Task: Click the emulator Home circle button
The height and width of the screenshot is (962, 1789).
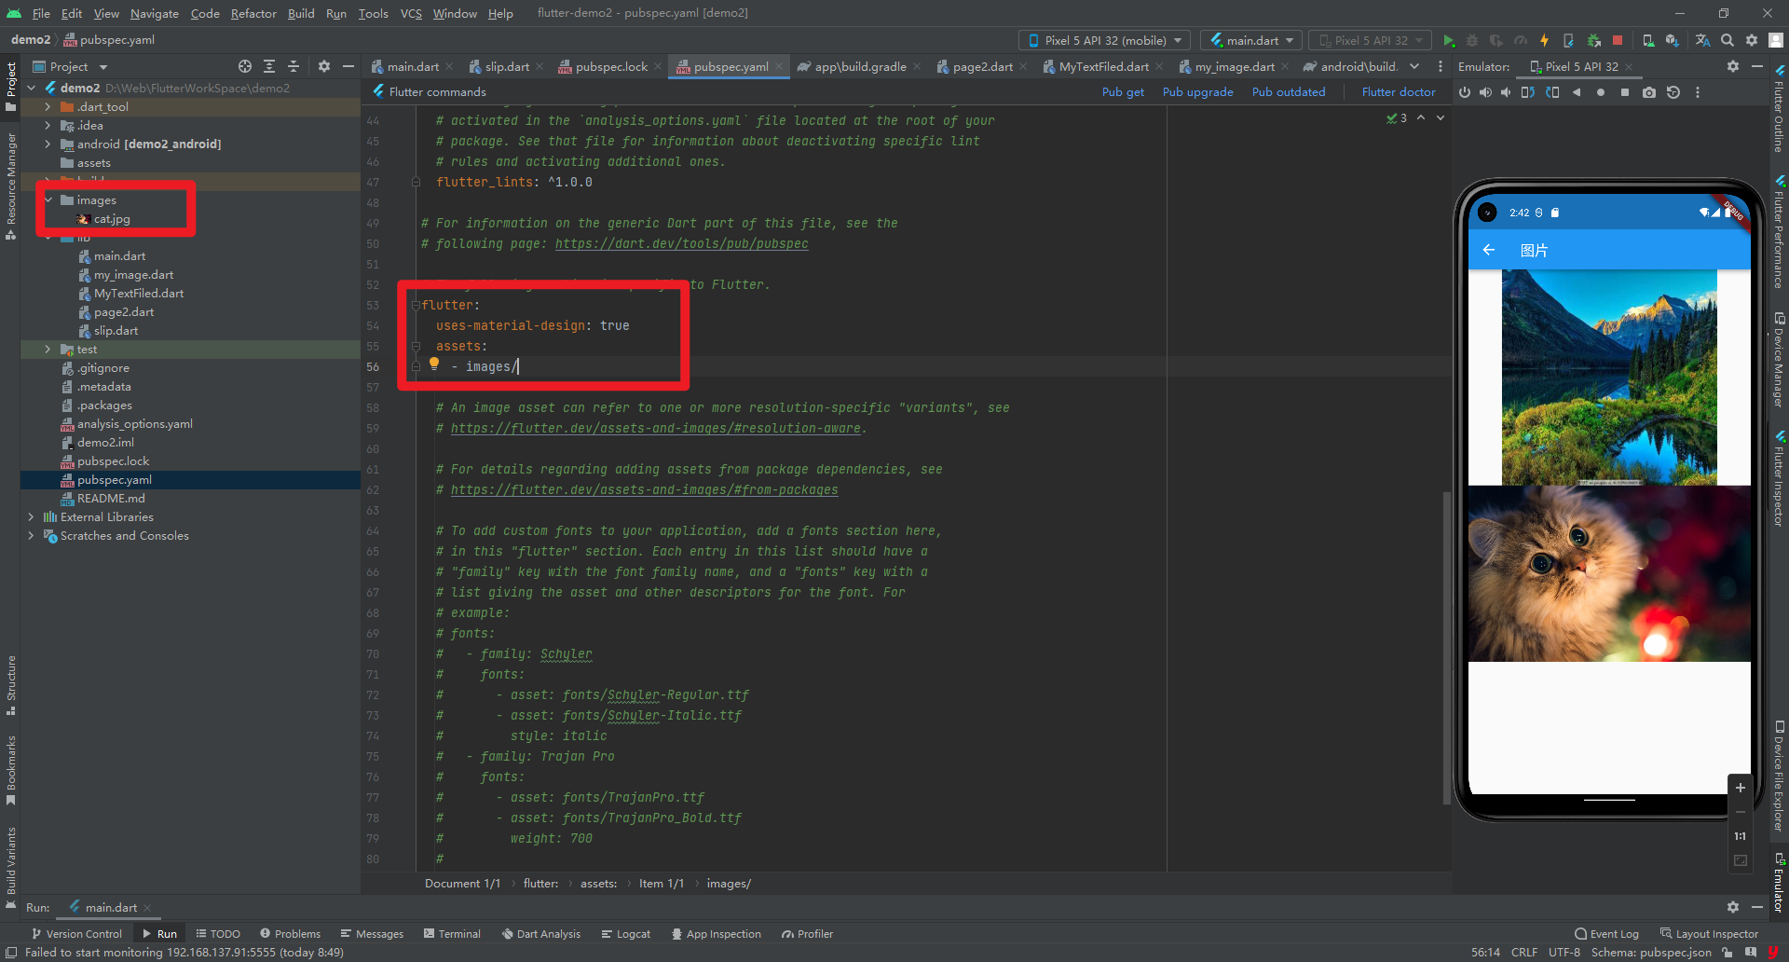Action: (x=1601, y=92)
